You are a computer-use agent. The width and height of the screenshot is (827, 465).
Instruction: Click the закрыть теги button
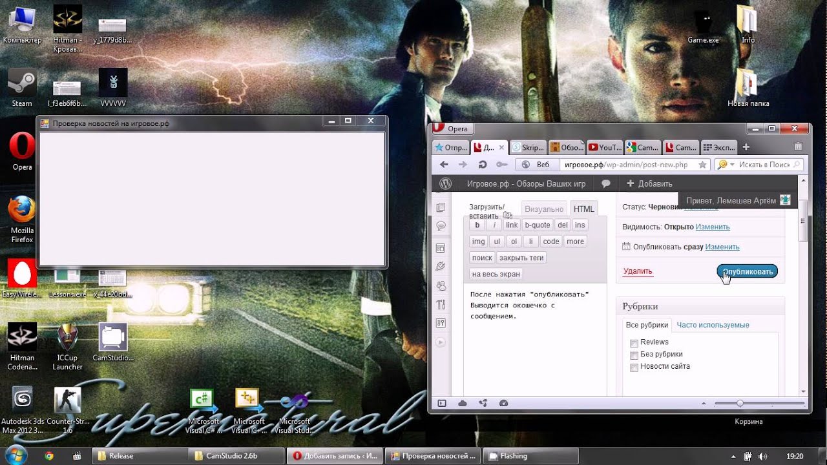(x=521, y=258)
